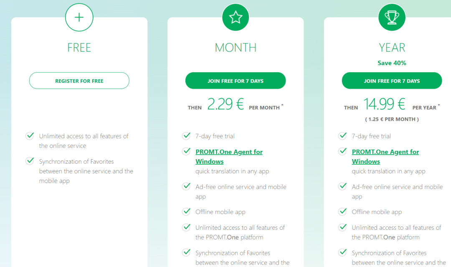Click the YEAR plan heading
This screenshot has width=451, height=267.
(x=392, y=48)
